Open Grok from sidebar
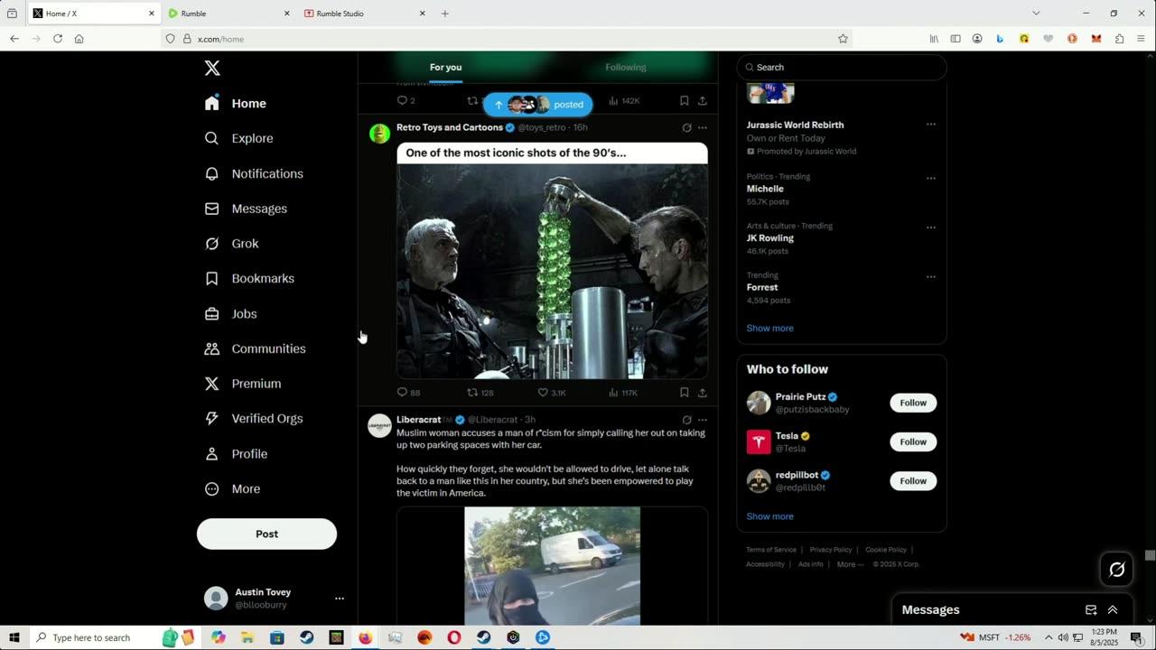 tap(231, 244)
